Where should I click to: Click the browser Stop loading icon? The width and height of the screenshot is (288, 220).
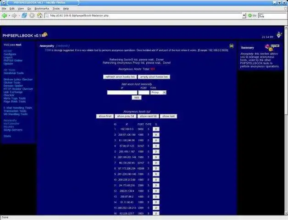pos(32,16)
